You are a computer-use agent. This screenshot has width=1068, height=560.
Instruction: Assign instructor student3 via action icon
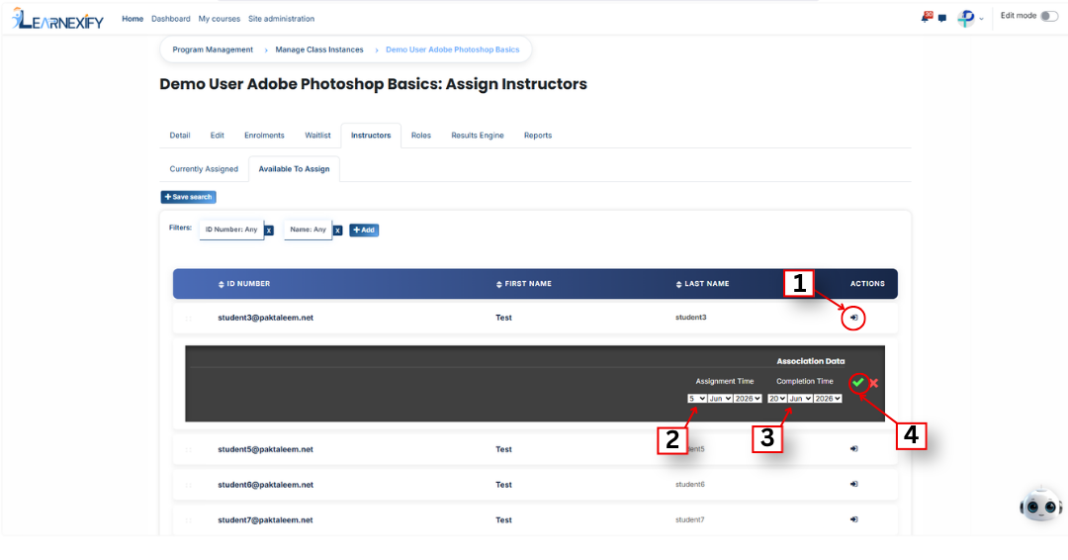pos(853,318)
